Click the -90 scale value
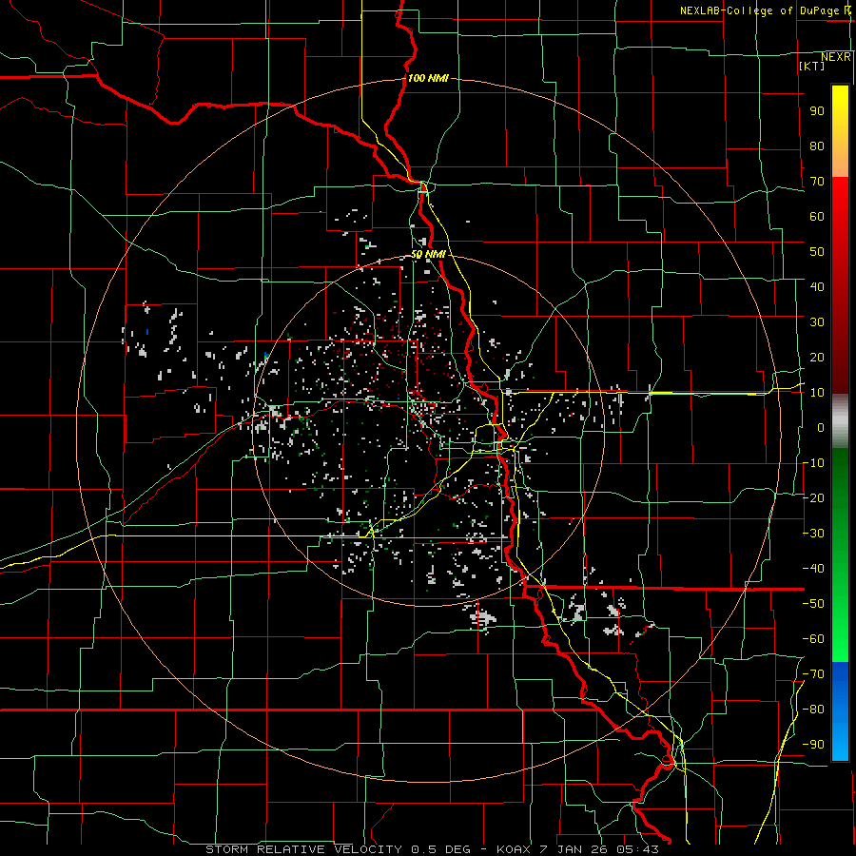This screenshot has width=856, height=856. pyautogui.click(x=813, y=745)
